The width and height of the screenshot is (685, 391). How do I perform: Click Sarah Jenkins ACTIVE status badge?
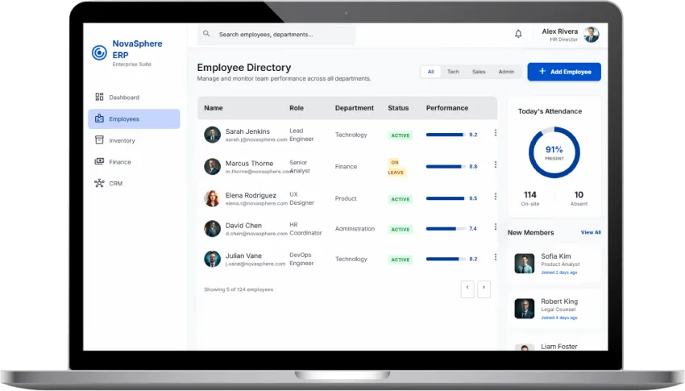pyautogui.click(x=401, y=135)
